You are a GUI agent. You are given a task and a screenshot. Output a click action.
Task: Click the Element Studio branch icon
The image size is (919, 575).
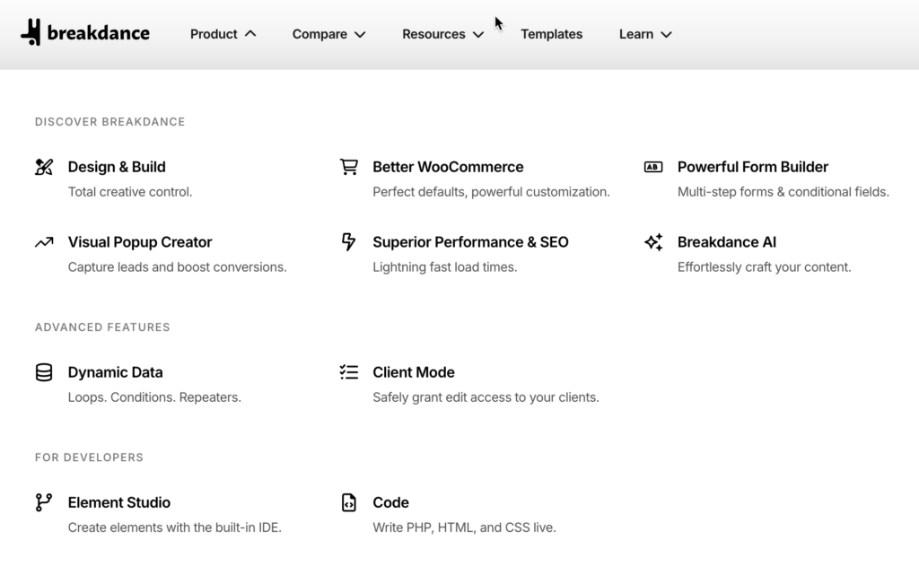(x=44, y=502)
